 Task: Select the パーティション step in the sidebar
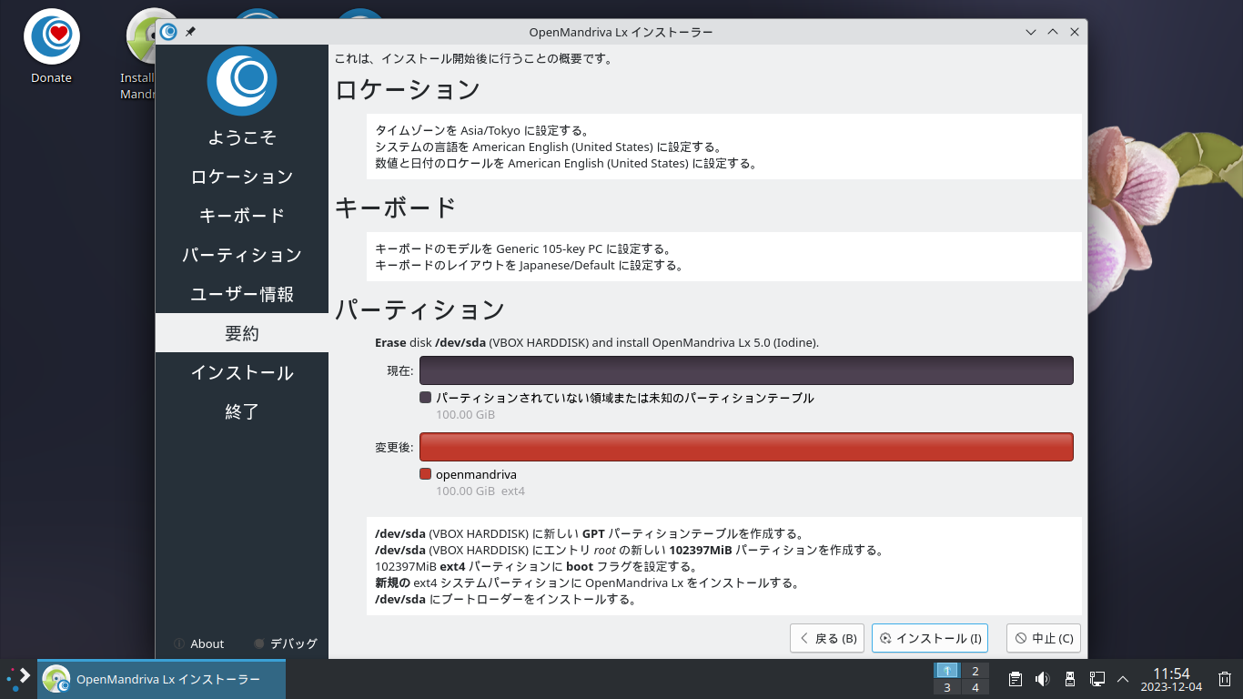coord(242,255)
